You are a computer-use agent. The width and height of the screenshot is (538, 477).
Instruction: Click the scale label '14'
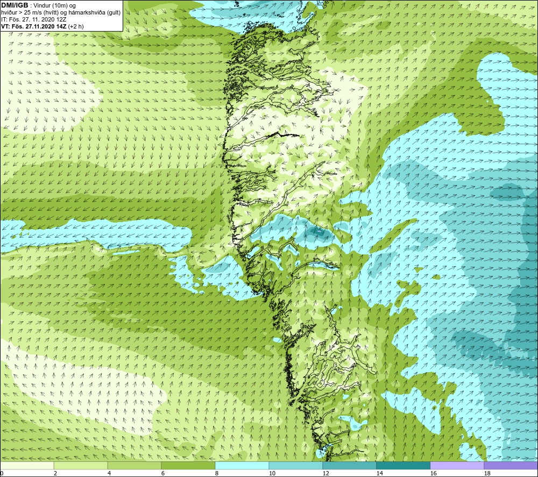click(x=379, y=473)
